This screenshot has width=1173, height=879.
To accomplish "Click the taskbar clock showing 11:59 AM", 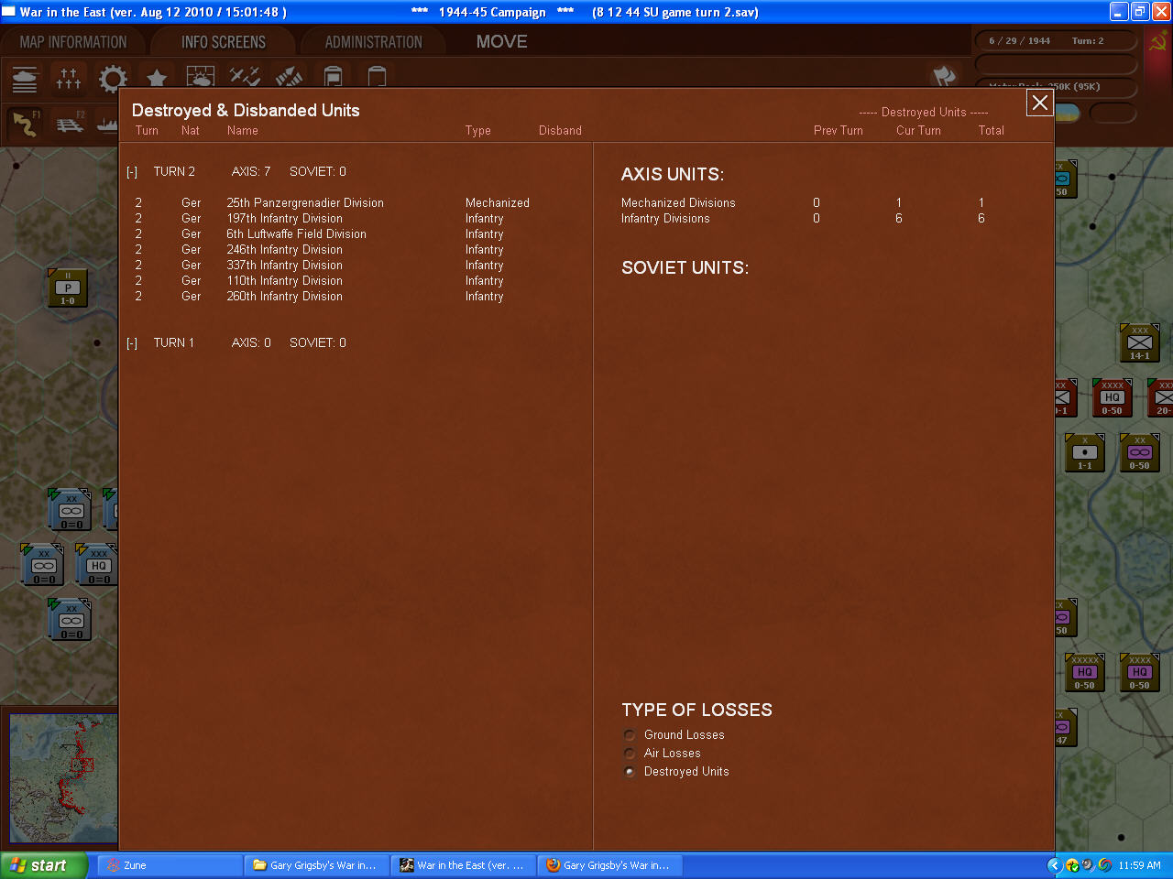I will click(x=1139, y=865).
